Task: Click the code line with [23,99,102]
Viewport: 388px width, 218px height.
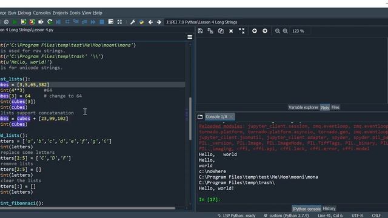Action: tap(34, 119)
